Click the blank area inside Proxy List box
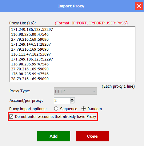This screenshot has height=146, width=144. point(92,54)
